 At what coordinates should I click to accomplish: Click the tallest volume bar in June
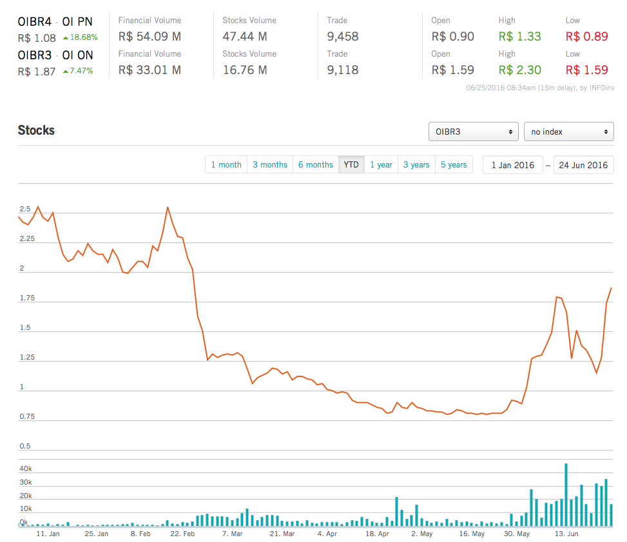click(x=566, y=494)
